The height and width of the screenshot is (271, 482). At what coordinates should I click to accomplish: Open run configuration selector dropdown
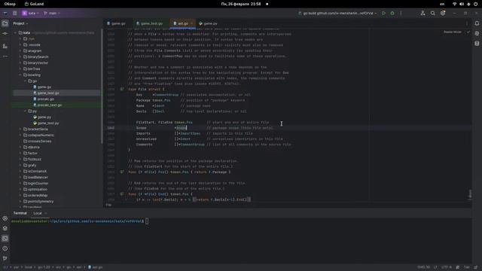point(337,14)
